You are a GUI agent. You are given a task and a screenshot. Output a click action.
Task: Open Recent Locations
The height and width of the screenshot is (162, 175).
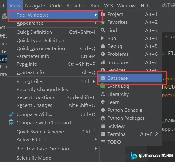point(53,97)
